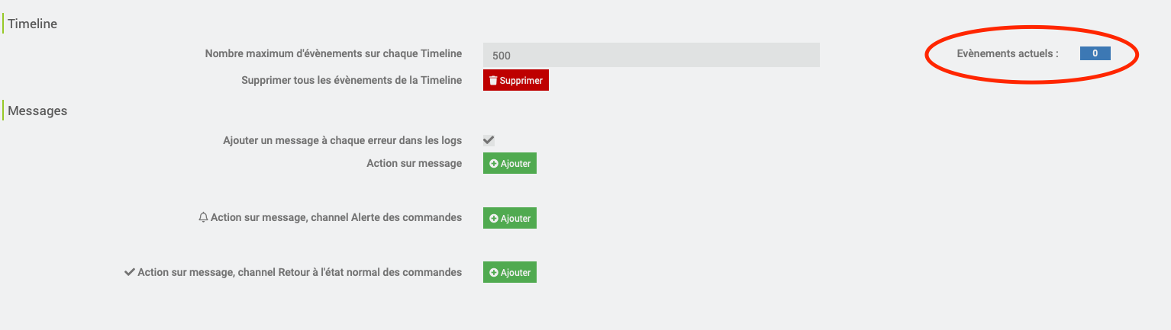The height and width of the screenshot is (330, 1171).
Task: Click the bell icon before Alerte des commandes label
Action: [203, 218]
